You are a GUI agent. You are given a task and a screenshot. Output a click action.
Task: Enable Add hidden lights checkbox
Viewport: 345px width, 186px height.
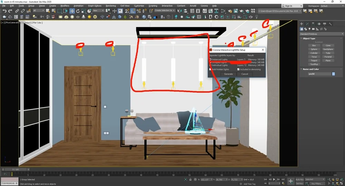click(x=210, y=69)
